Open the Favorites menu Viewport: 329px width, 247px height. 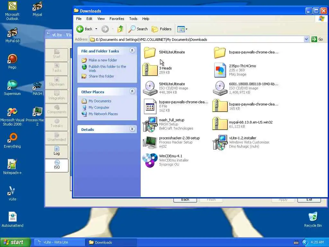click(117, 19)
